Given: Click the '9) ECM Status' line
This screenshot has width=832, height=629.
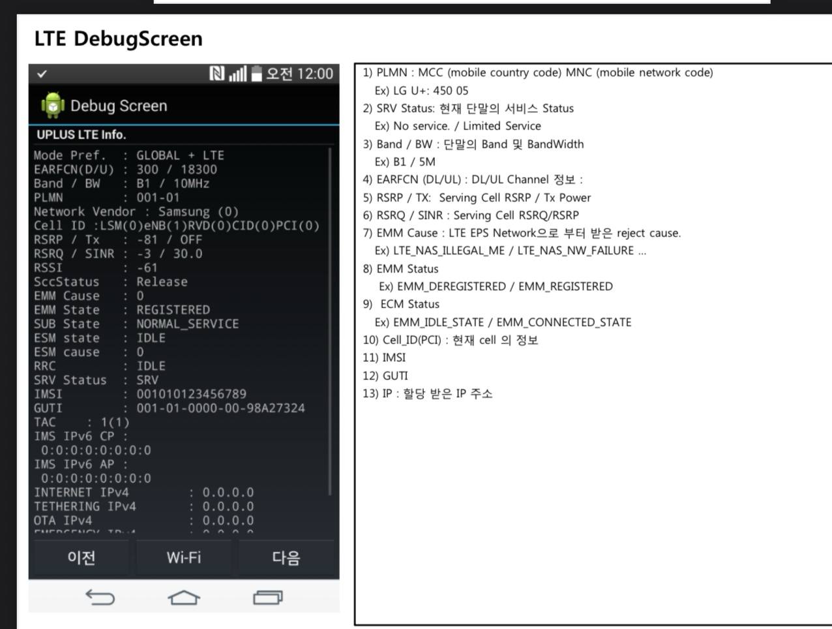Looking at the screenshot, I should click(x=401, y=304).
